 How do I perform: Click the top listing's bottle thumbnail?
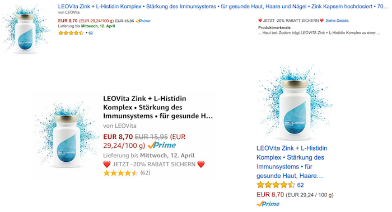25,30
